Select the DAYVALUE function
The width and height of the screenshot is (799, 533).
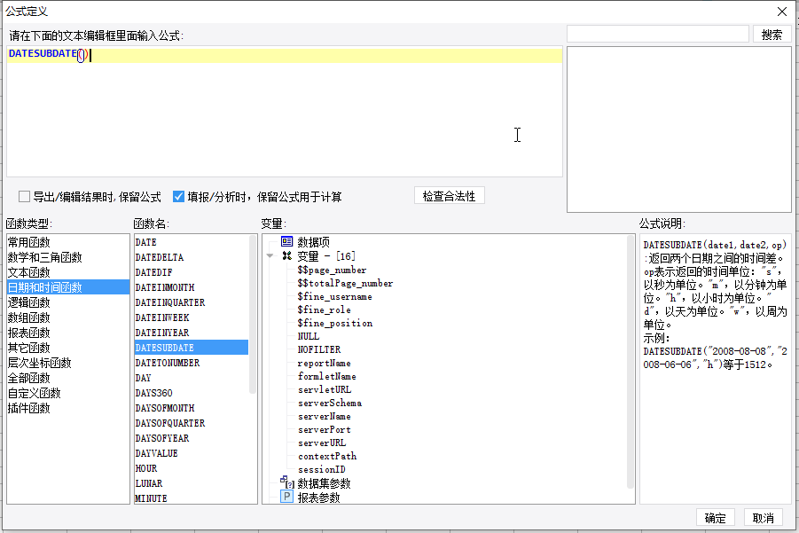point(191,453)
